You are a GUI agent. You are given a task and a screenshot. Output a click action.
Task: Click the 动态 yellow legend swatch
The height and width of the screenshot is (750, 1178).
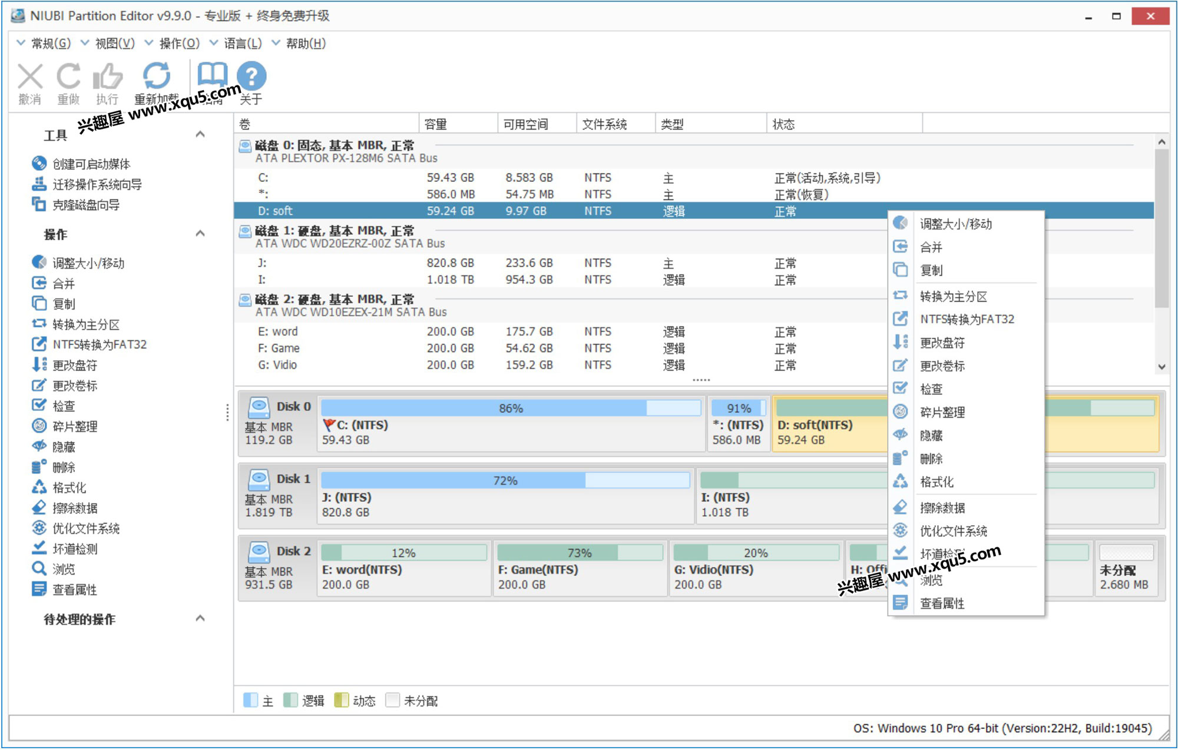coord(342,700)
